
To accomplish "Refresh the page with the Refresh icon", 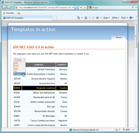I will pos(81,8).
